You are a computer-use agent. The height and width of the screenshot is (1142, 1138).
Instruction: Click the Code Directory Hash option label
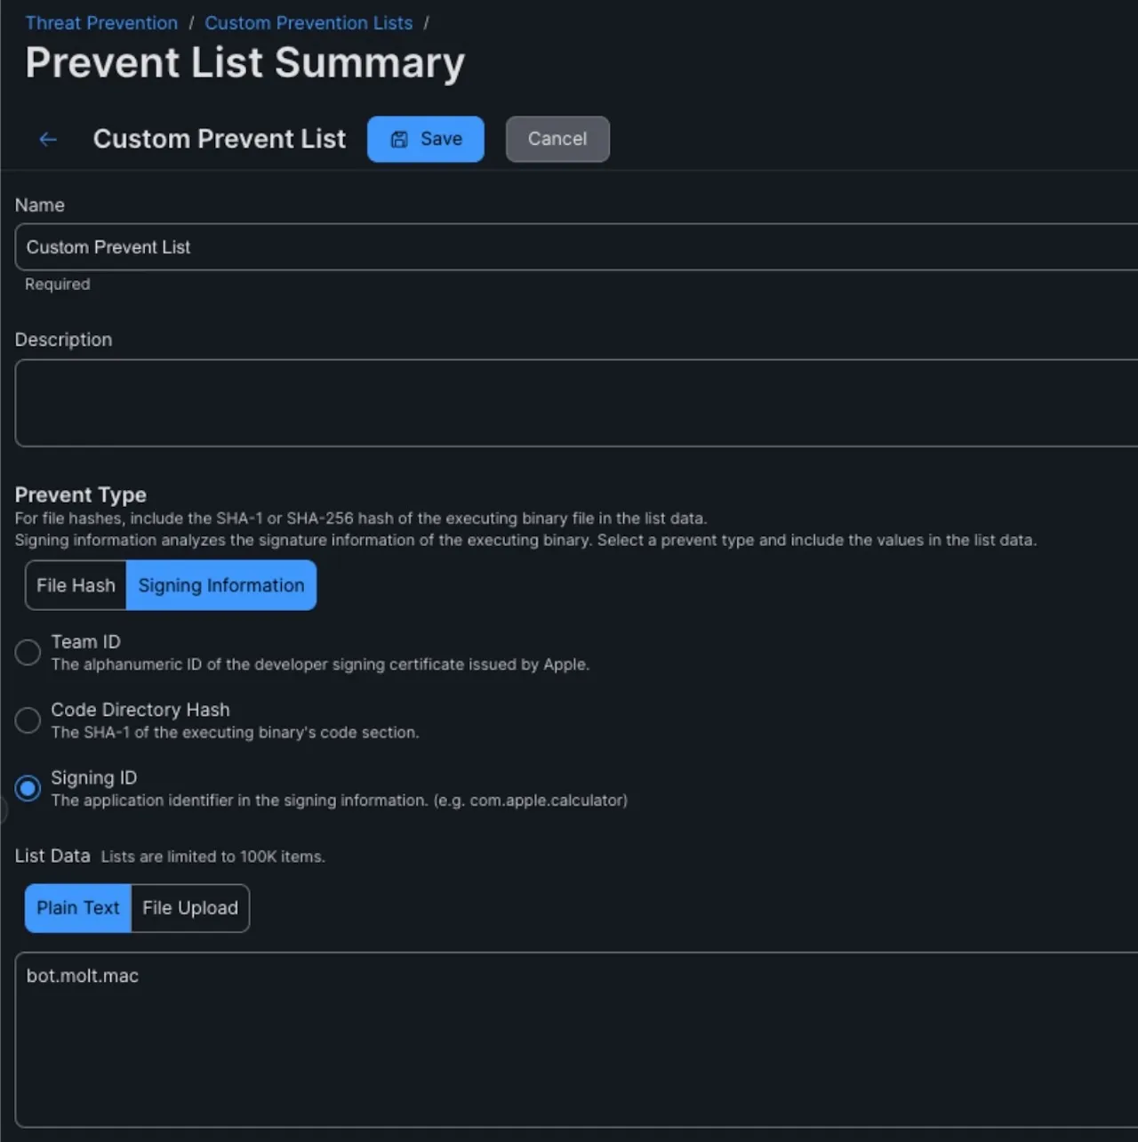(x=140, y=710)
